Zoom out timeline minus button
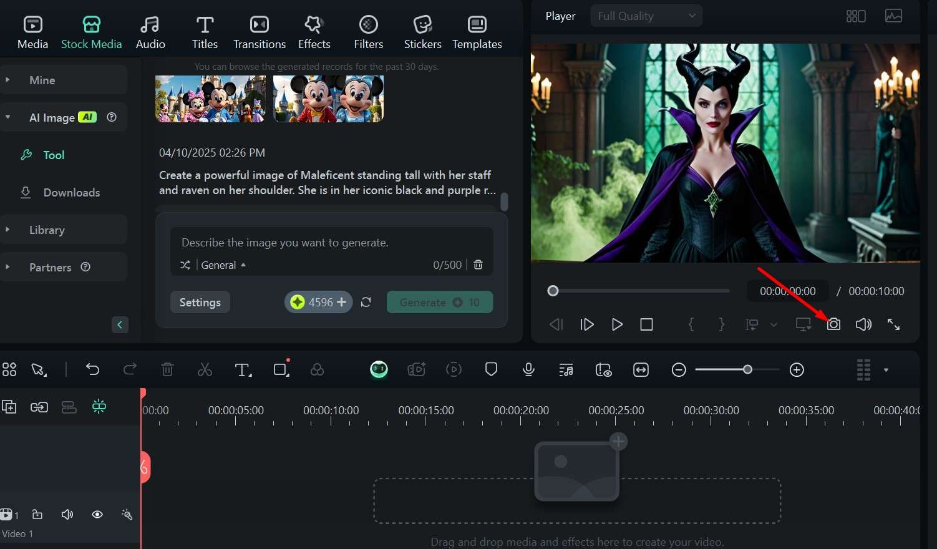The width and height of the screenshot is (937, 549). [x=679, y=370]
